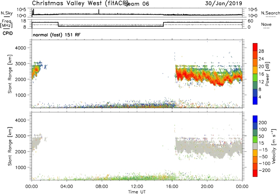Screen dimensions: 280x194
Task: Click the '04:00' time tick label
Action: click(x=67, y=187)
